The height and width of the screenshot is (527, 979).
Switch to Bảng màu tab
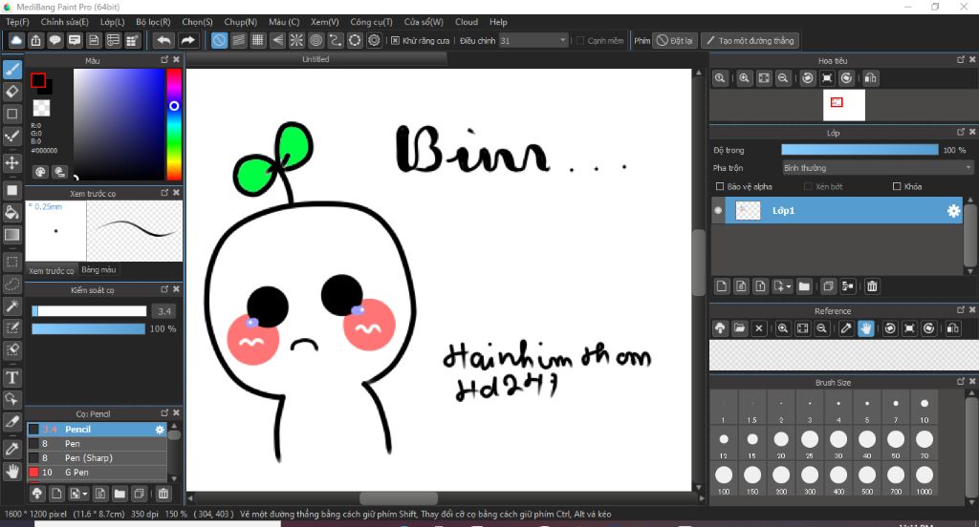point(98,270)
